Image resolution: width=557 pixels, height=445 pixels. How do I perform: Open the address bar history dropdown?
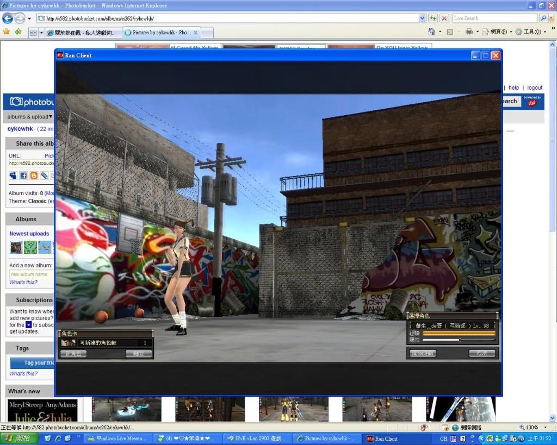coord(423,18)
